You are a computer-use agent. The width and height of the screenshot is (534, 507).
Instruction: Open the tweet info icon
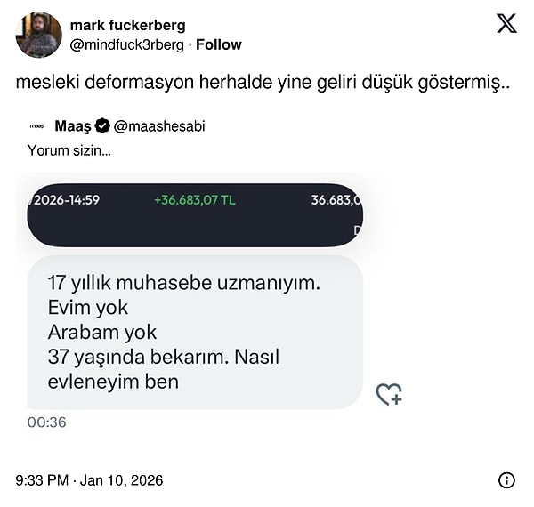[506, 480]
